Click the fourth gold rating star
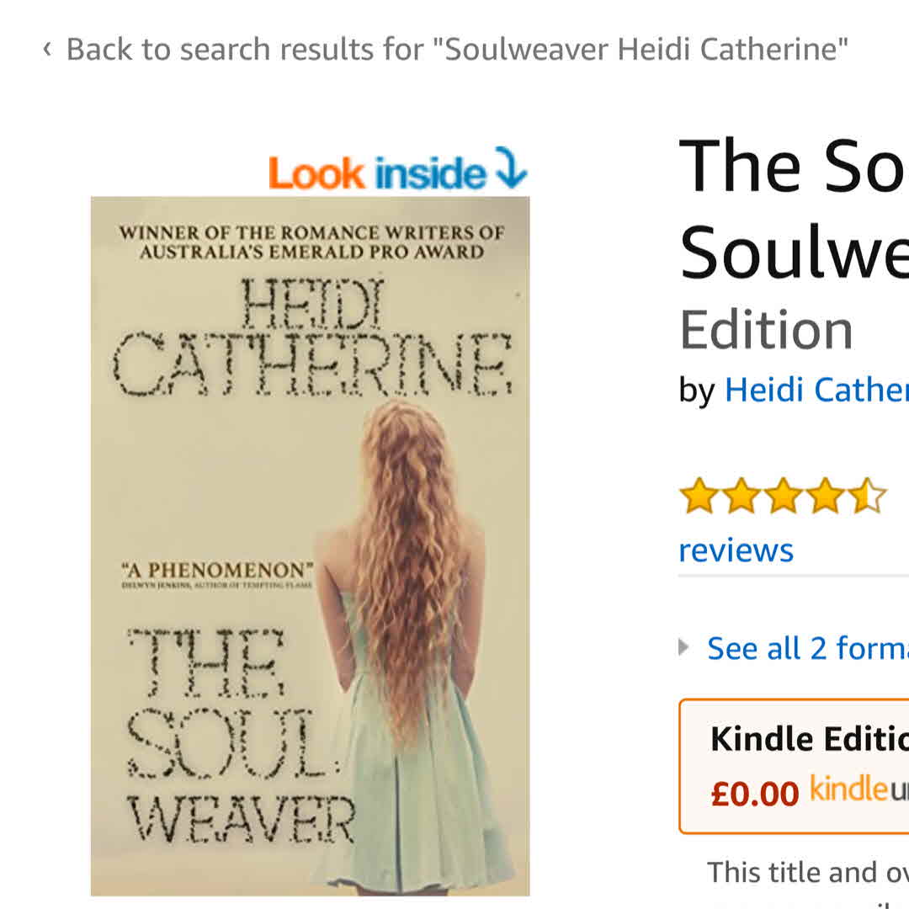 point(827,496)
